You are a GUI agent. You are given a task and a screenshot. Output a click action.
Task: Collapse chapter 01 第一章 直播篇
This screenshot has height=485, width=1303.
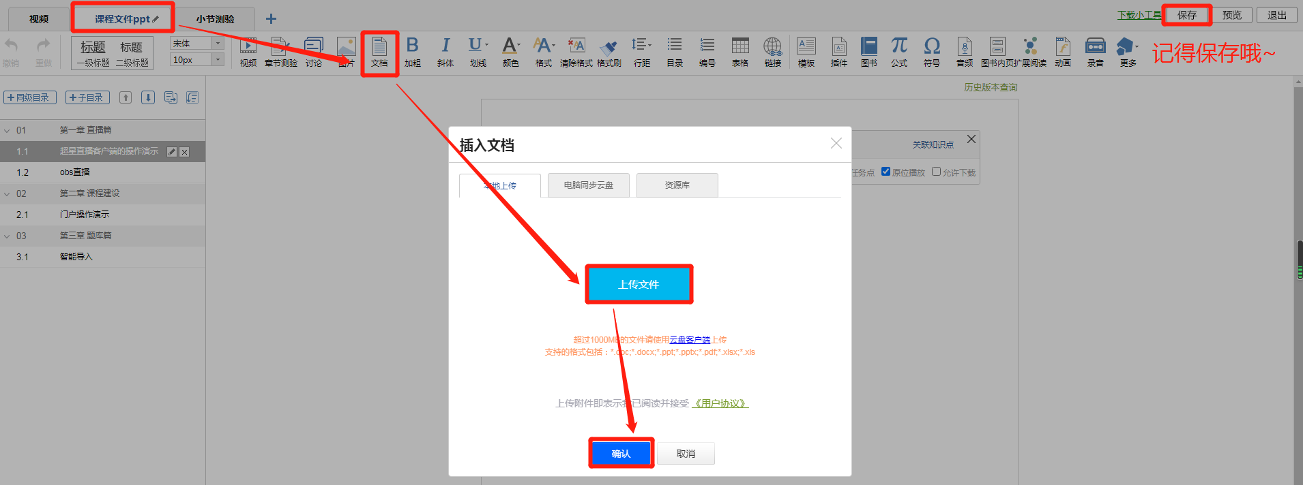(x=8, y=130)
